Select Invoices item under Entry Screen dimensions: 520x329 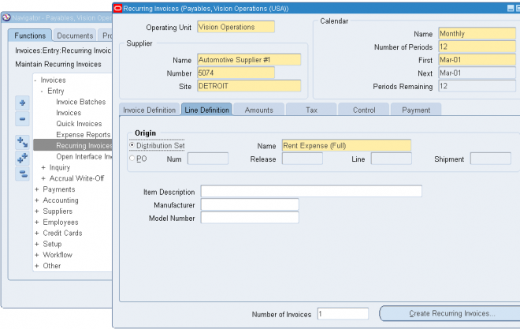[x=69, y=113]
